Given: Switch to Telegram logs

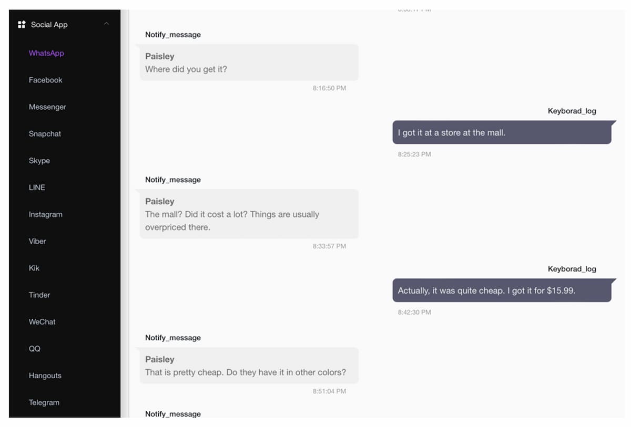Looking at the screenshot, I should [x=44, y=402].
